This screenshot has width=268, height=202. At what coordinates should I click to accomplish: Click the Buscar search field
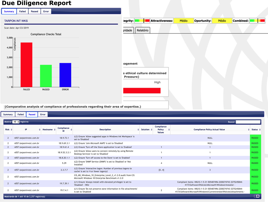[248, 122]
